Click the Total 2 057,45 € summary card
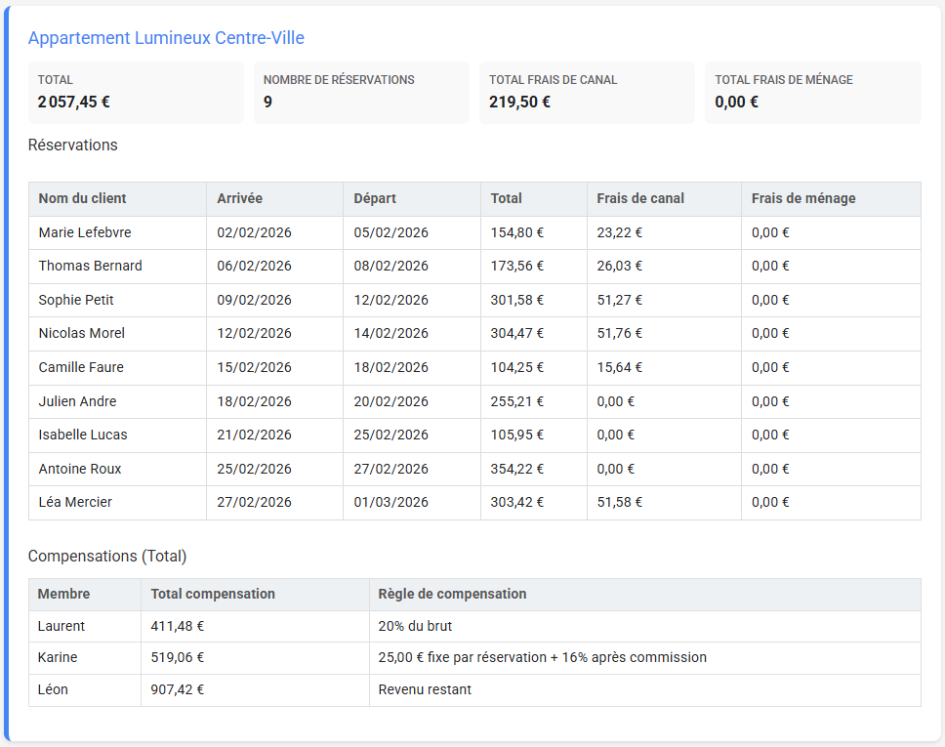This screenshot has height=747, width=945. (136, 92)
